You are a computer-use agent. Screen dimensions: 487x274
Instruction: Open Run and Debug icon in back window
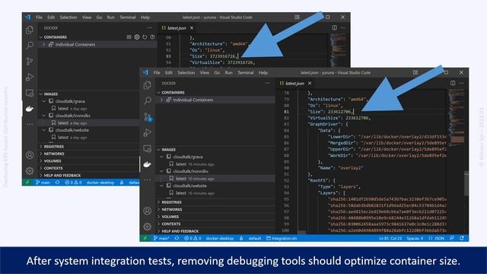click(30, 77)
